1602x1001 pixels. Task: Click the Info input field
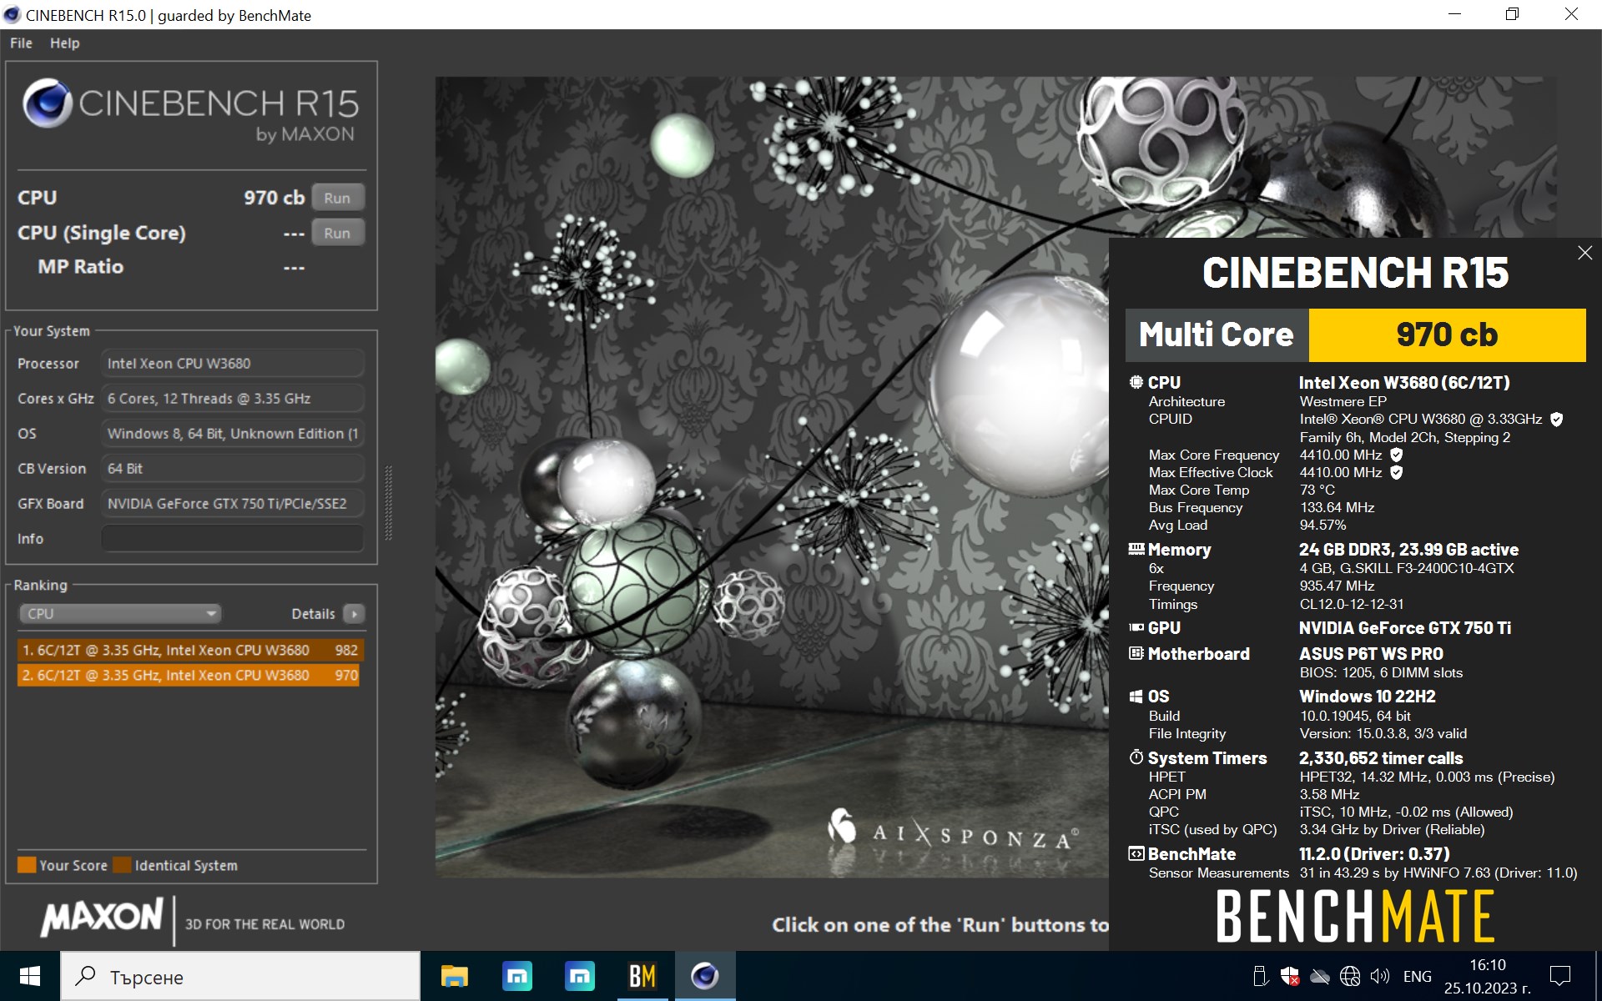pyautogui.click(x=232, y=539)
